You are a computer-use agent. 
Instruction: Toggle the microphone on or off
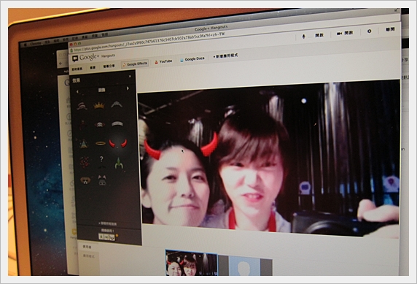pyautogui.click(x=313, y=36)
